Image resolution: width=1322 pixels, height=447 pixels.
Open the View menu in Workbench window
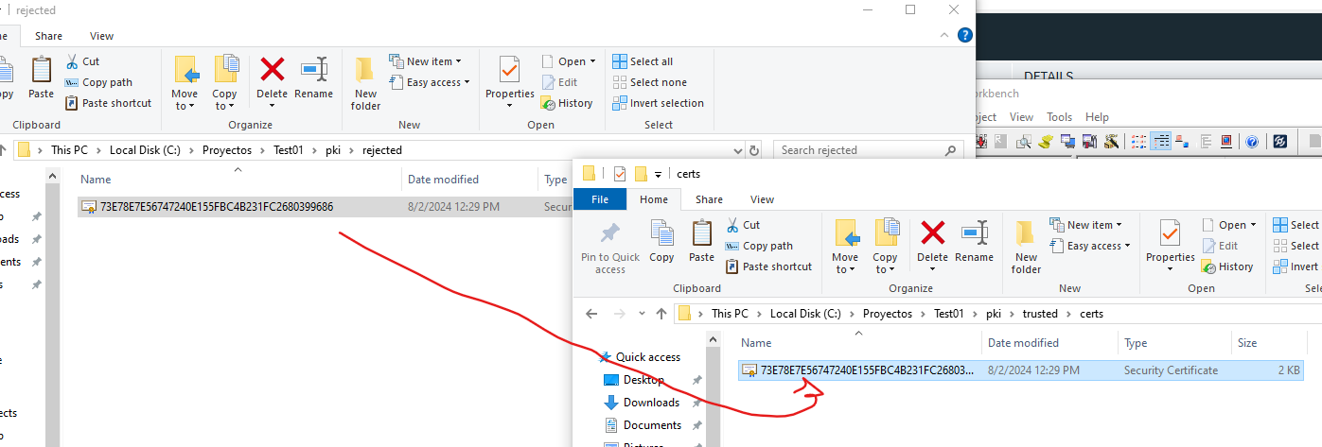[x=1021, y=117]
